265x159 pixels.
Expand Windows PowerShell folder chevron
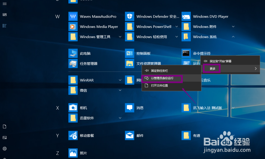(176, 27)
